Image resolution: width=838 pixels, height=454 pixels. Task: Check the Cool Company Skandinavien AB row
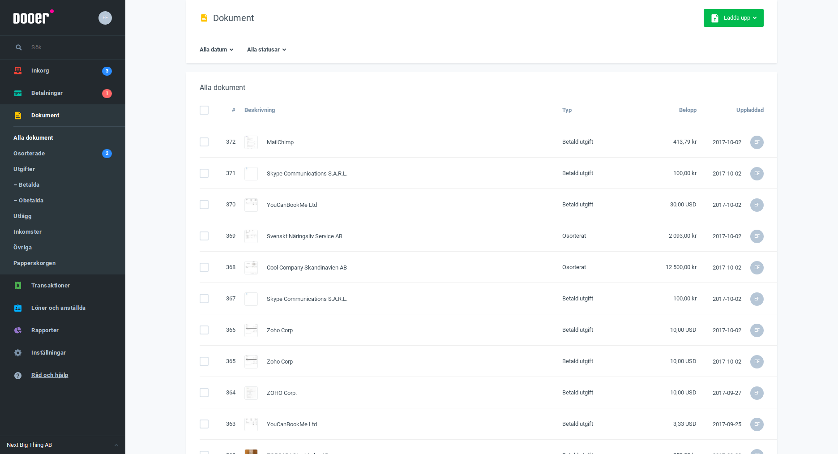click(204, 267)
